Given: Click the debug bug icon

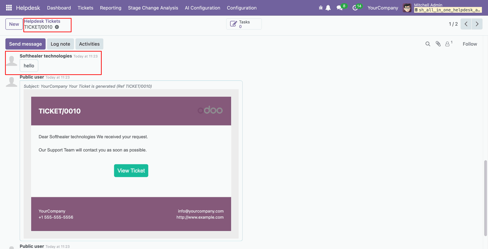Looking at the screenshot, I should tap(321, 8).
